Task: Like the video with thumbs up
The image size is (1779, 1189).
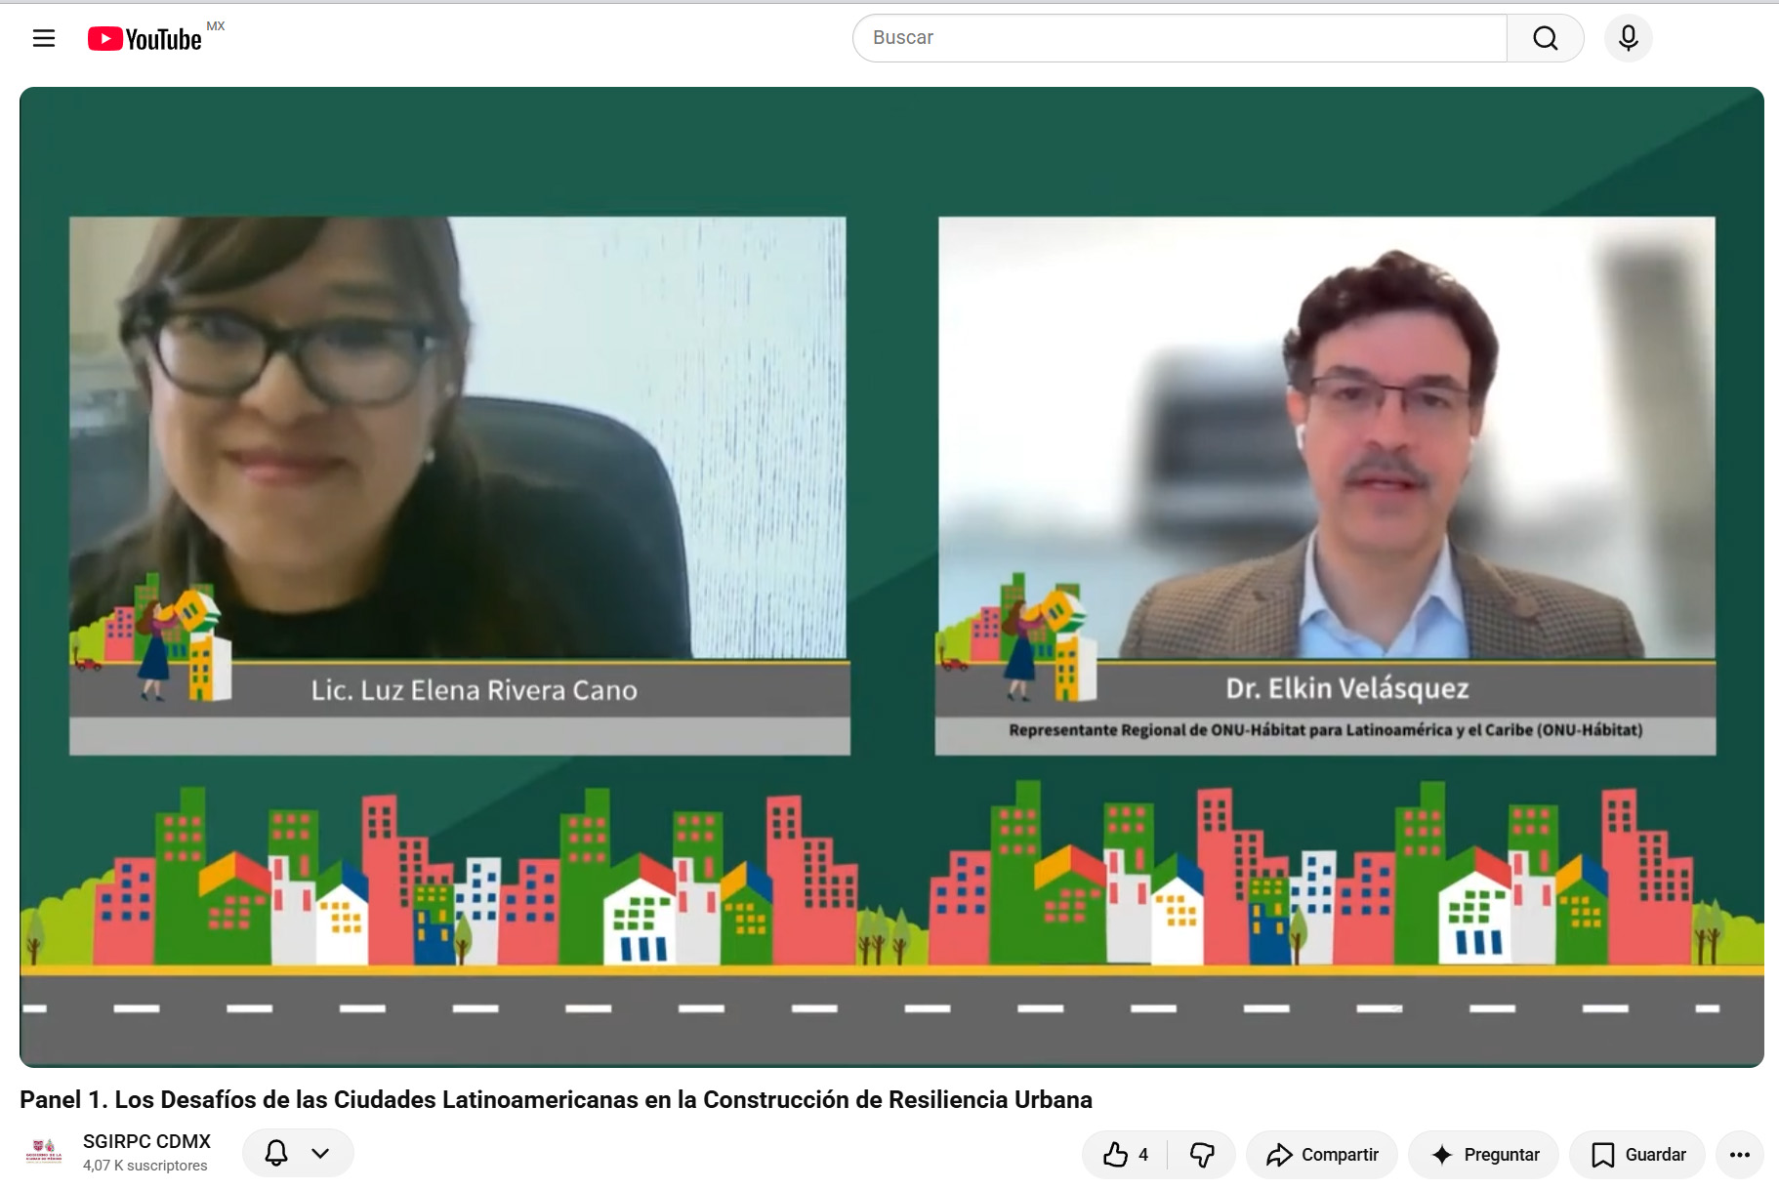Action: click(x=1126, y=1155)
